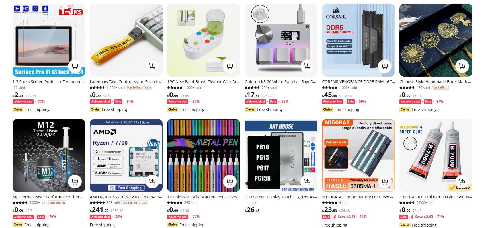Add Chinese Style Book Mark to cart
The width and height of the screenshot is (496, 228).
[462, 66]
